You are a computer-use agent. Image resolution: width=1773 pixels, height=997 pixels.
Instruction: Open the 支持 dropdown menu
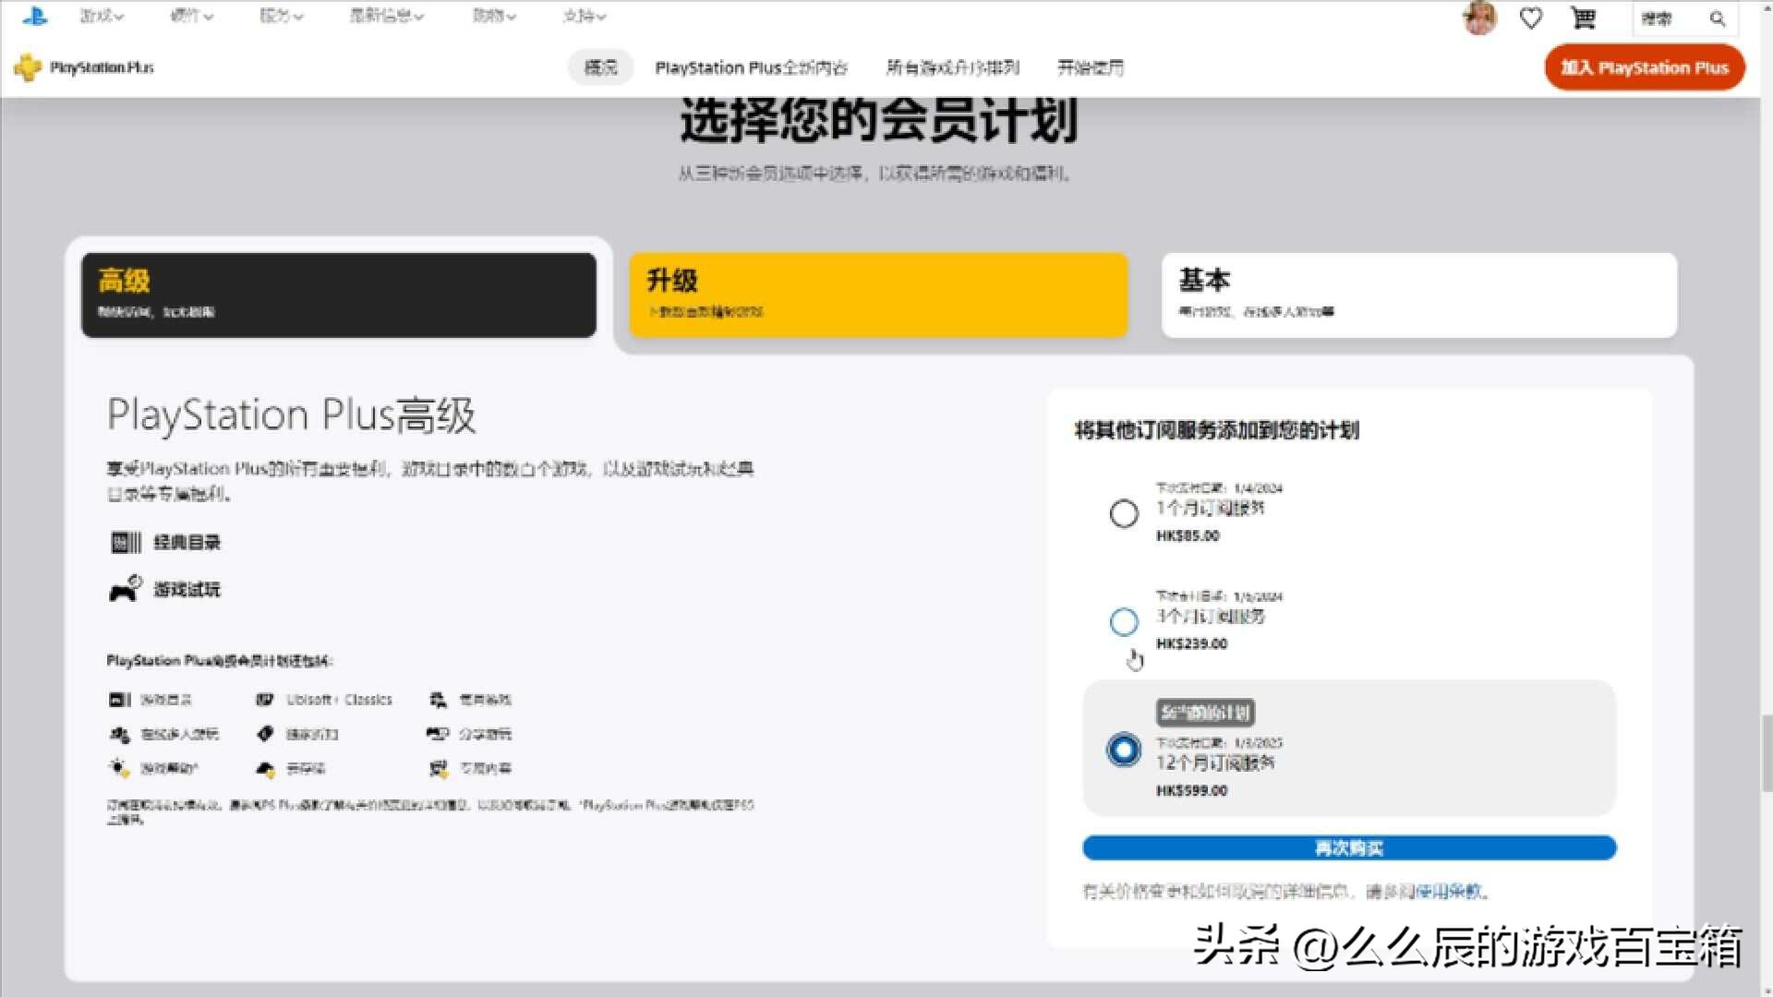click(584, 16)
